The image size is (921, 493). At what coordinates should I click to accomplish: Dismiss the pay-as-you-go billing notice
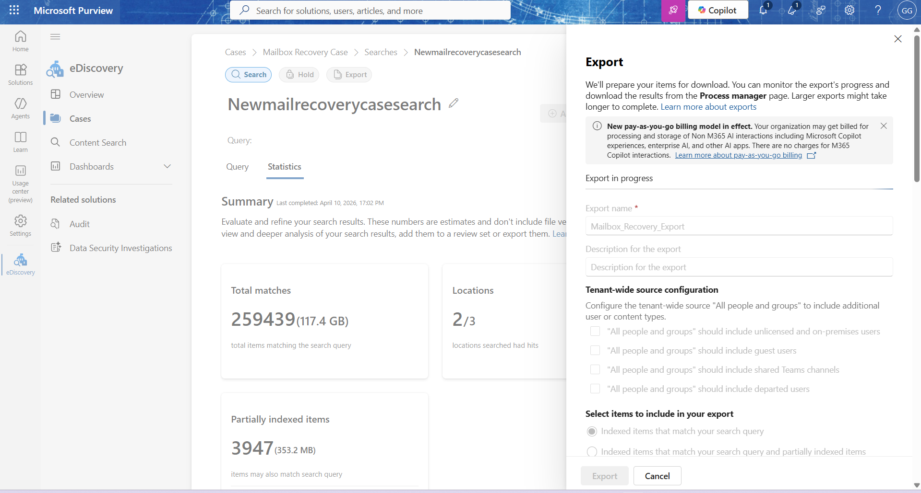pos(884,126)
